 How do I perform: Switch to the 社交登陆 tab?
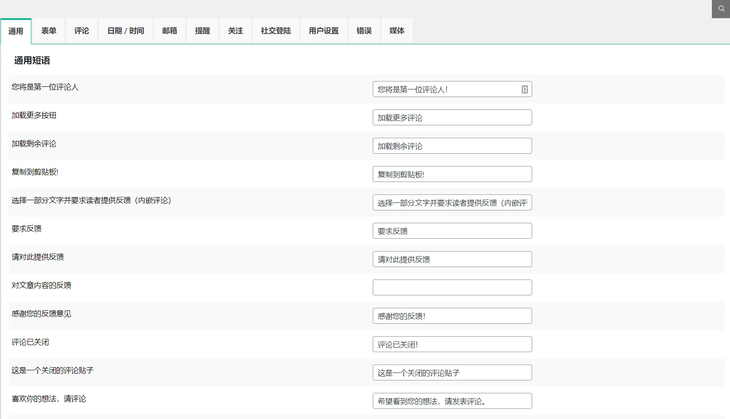[276, 31]
